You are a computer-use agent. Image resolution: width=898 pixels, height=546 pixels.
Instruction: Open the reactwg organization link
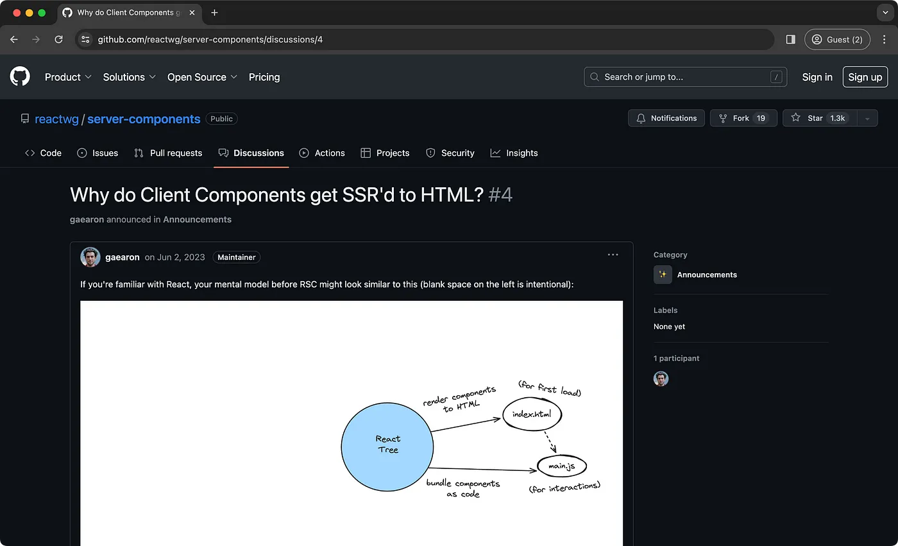click(57, 119)
